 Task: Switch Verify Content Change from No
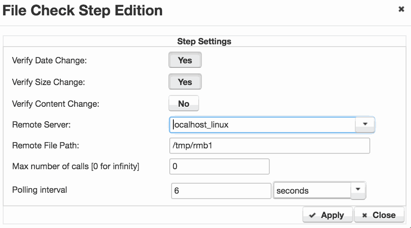pos(184,104)
